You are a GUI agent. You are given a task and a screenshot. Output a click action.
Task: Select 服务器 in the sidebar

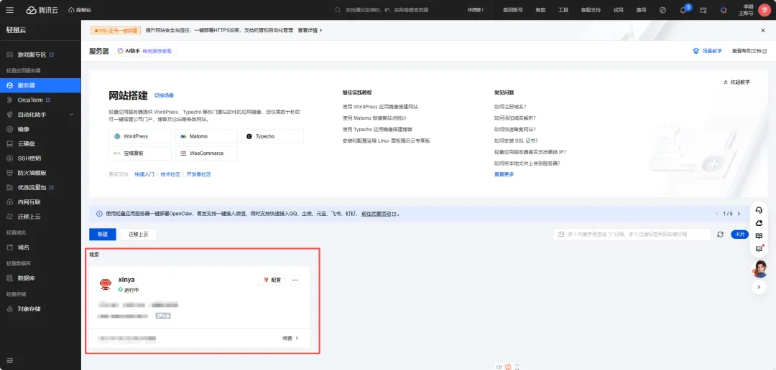pyautogui.click(x=40, y=85)
